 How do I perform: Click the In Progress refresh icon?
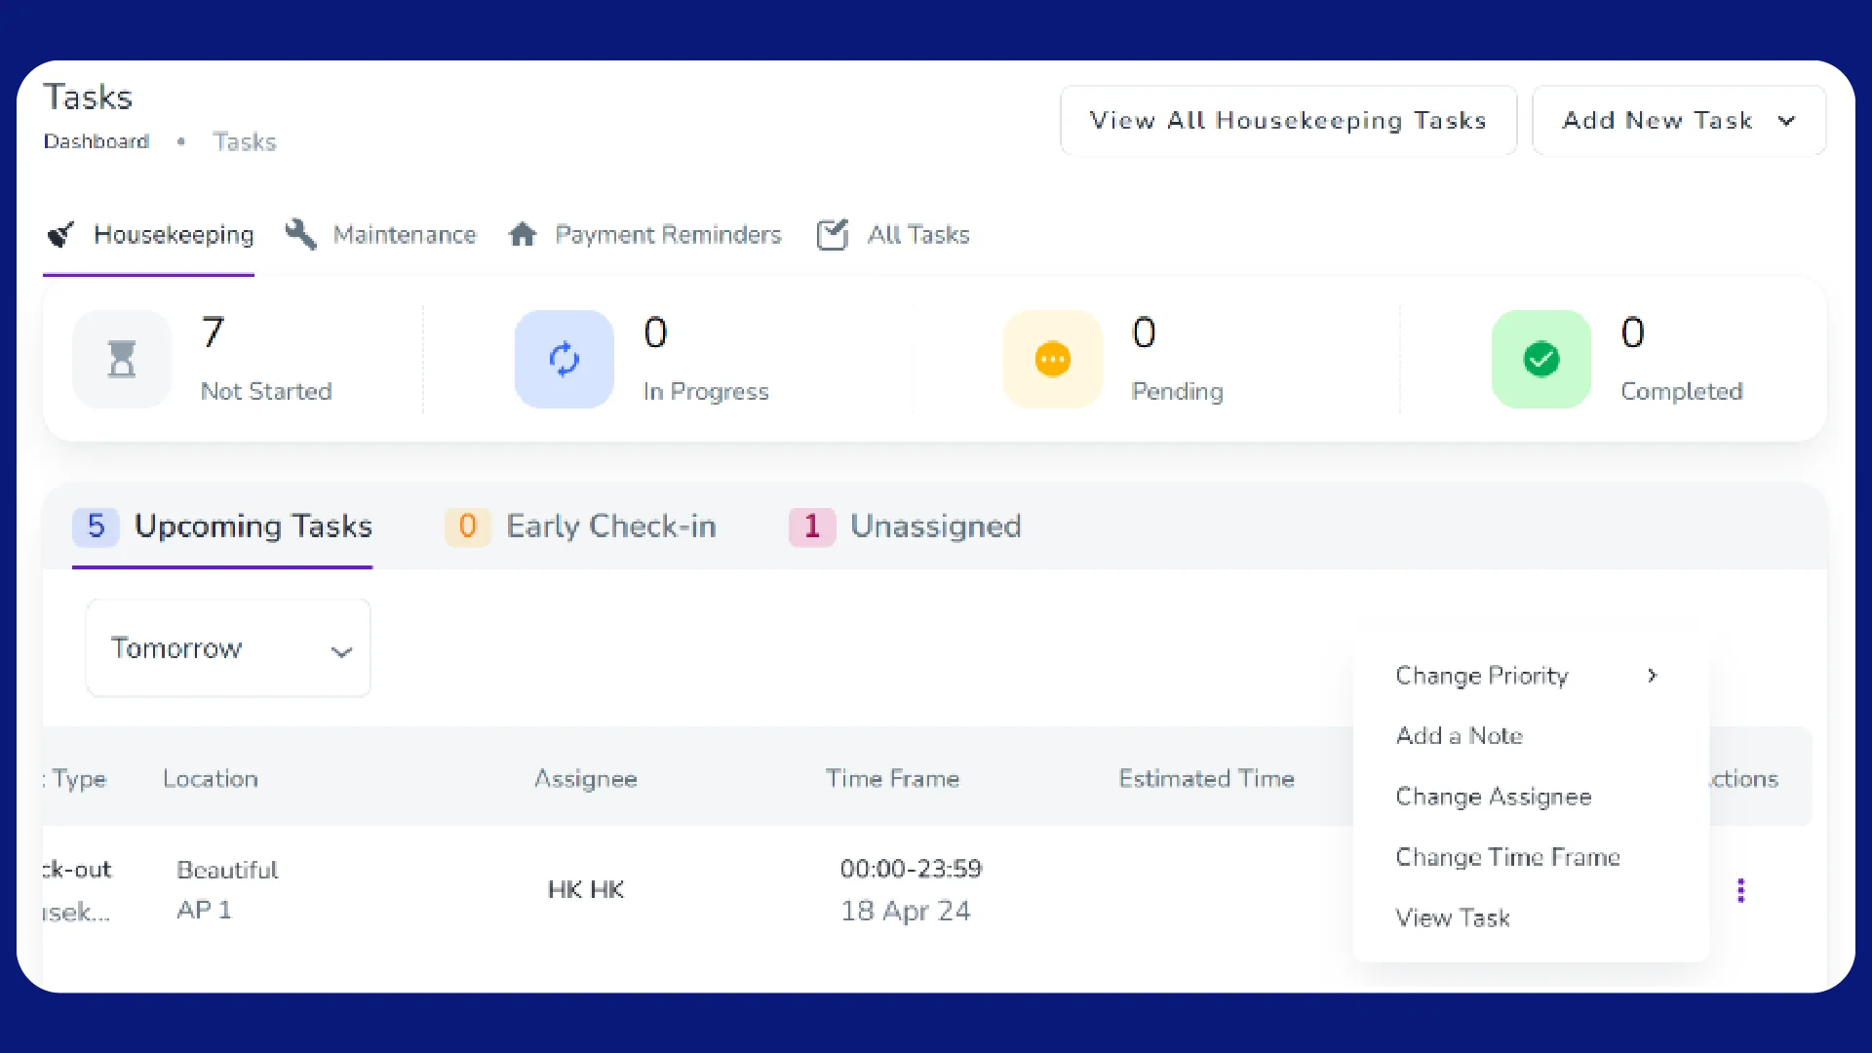click(564, 359)
